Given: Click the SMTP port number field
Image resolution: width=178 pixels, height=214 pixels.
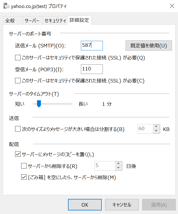Looking at the screenshot, I should point(92,45).
